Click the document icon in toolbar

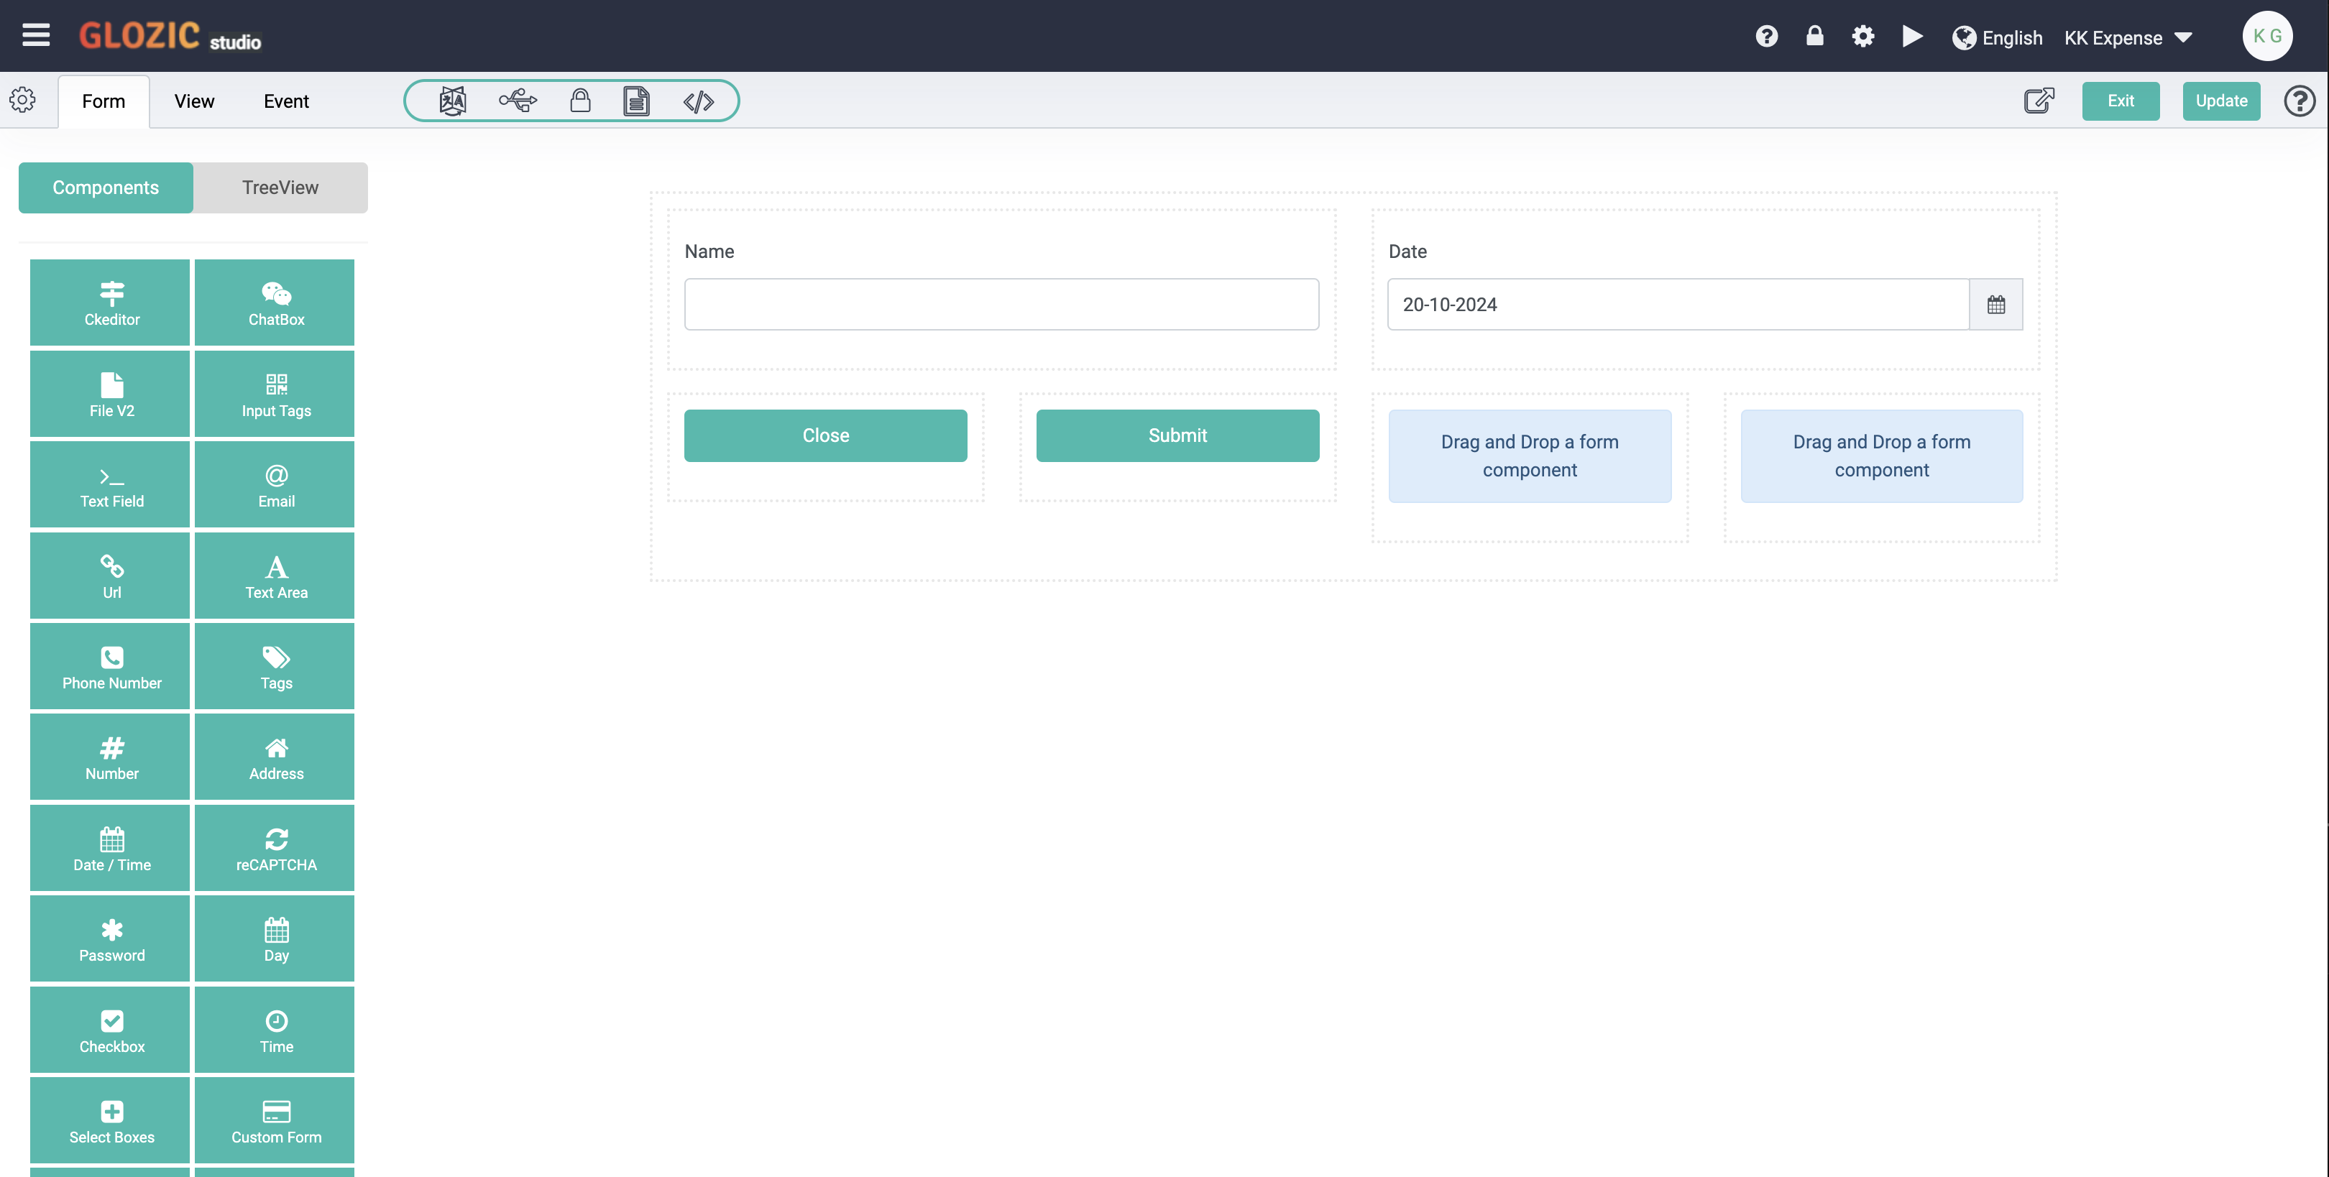pos(636,101)
